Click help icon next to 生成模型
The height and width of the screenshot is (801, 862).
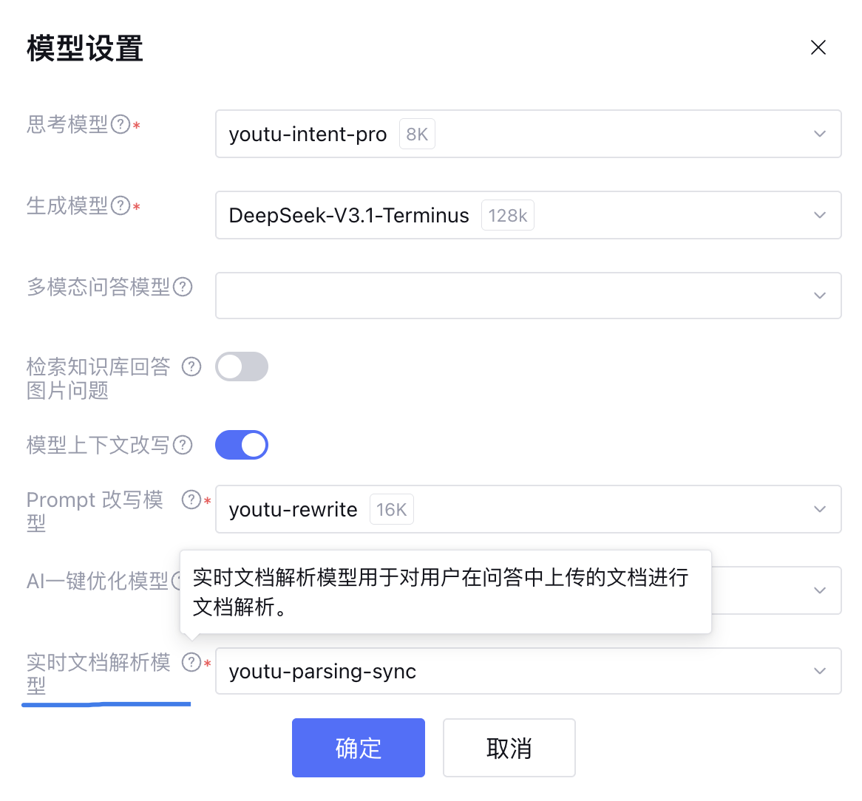pos(121,206)
